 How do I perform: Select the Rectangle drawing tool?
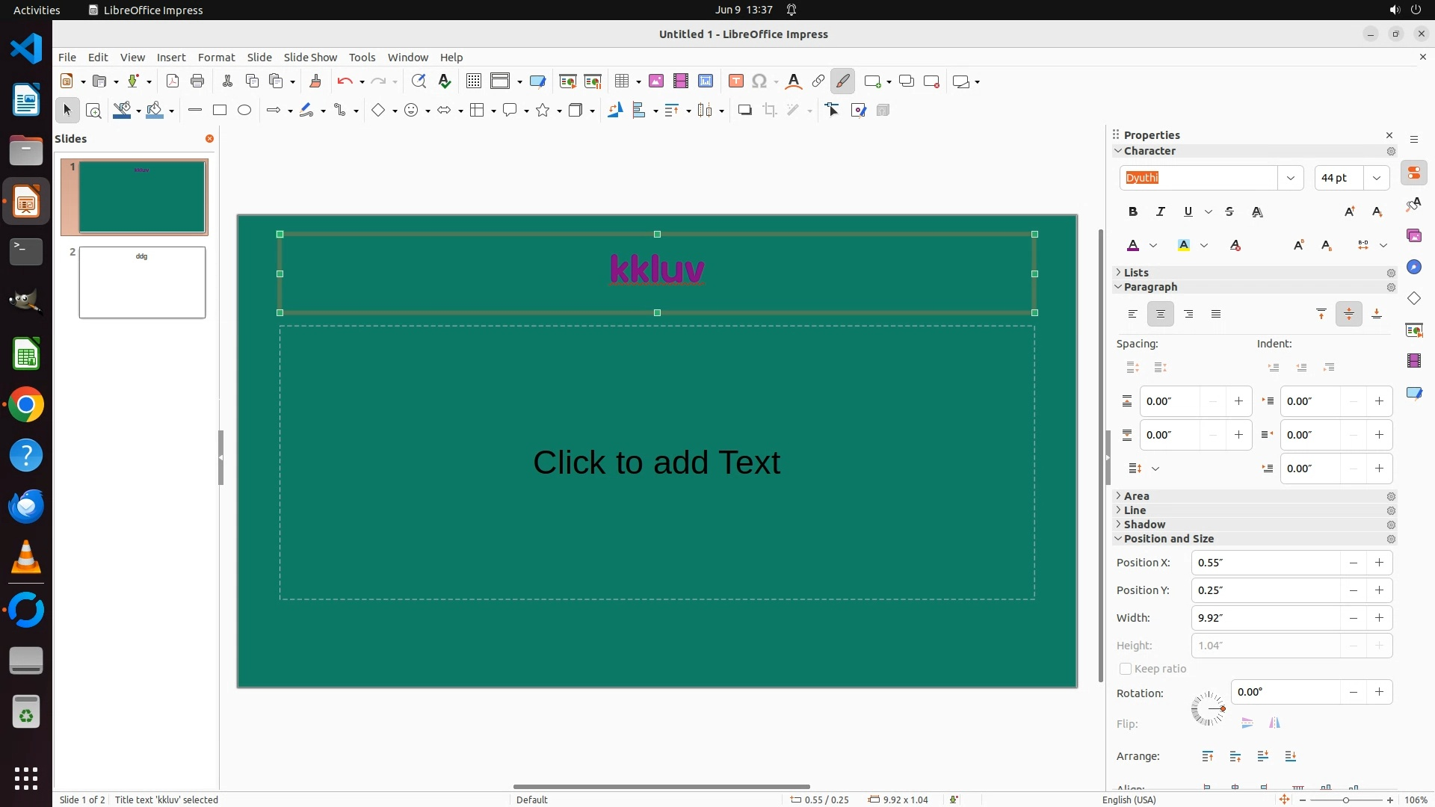tap(220, 111)
